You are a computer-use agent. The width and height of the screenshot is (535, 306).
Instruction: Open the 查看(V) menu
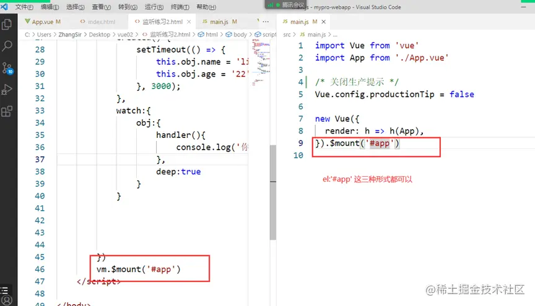point(102,7)
